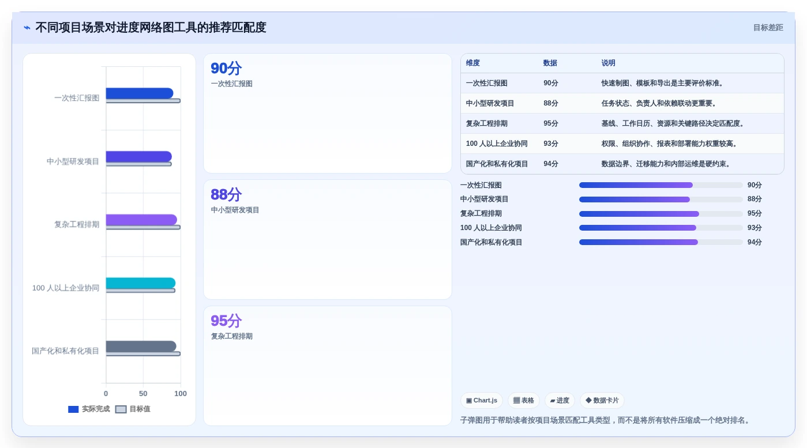Image resolution: width=807 pixels, height=448 pixels.
Task: Click the 100 人以上企业协同 progress bar
Action: tap(661, 228)
